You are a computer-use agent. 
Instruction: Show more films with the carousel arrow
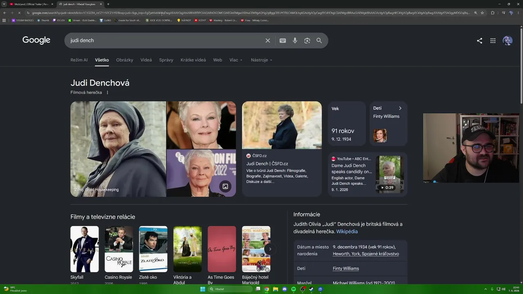click(270, 249)
